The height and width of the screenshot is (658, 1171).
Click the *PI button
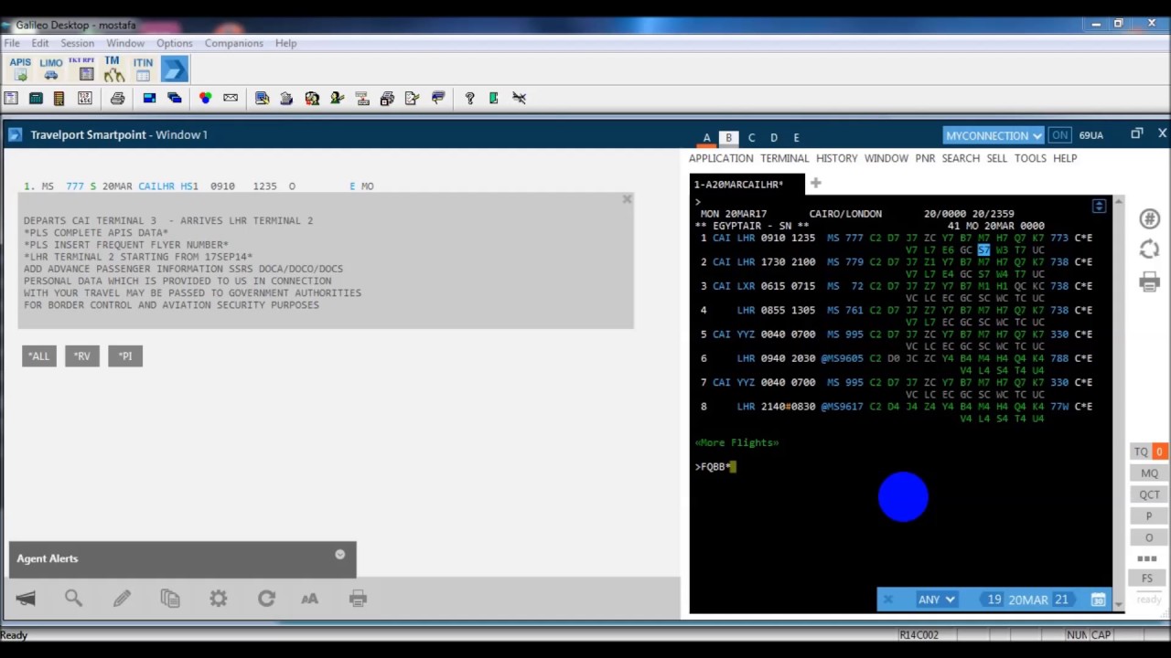tap(125, 356)
